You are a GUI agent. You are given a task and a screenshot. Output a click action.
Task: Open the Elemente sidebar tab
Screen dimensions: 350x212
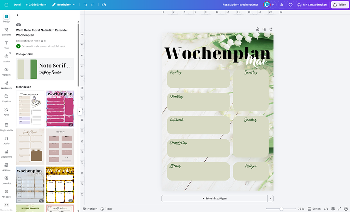(6, 31)
